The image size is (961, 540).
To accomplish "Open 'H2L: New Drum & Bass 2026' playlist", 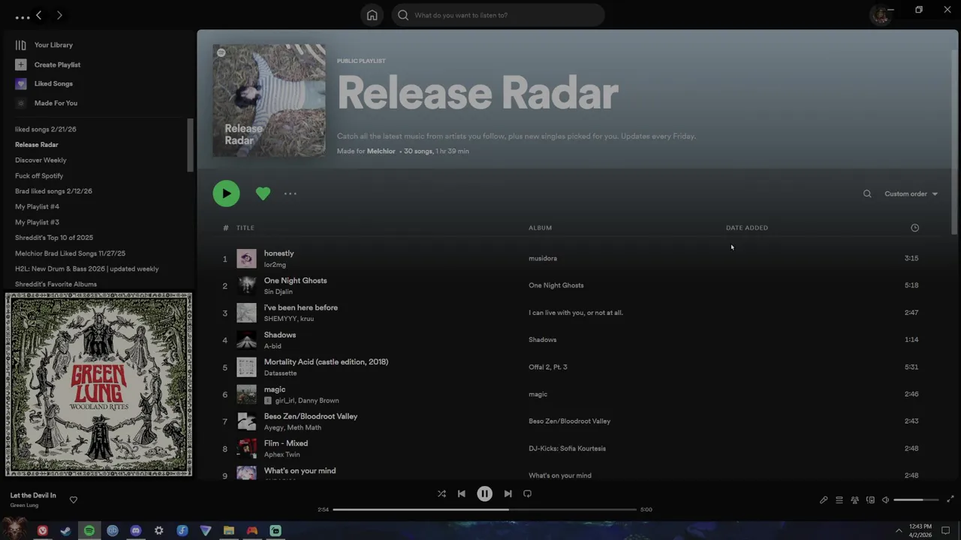I will click(x=87, y=268).
